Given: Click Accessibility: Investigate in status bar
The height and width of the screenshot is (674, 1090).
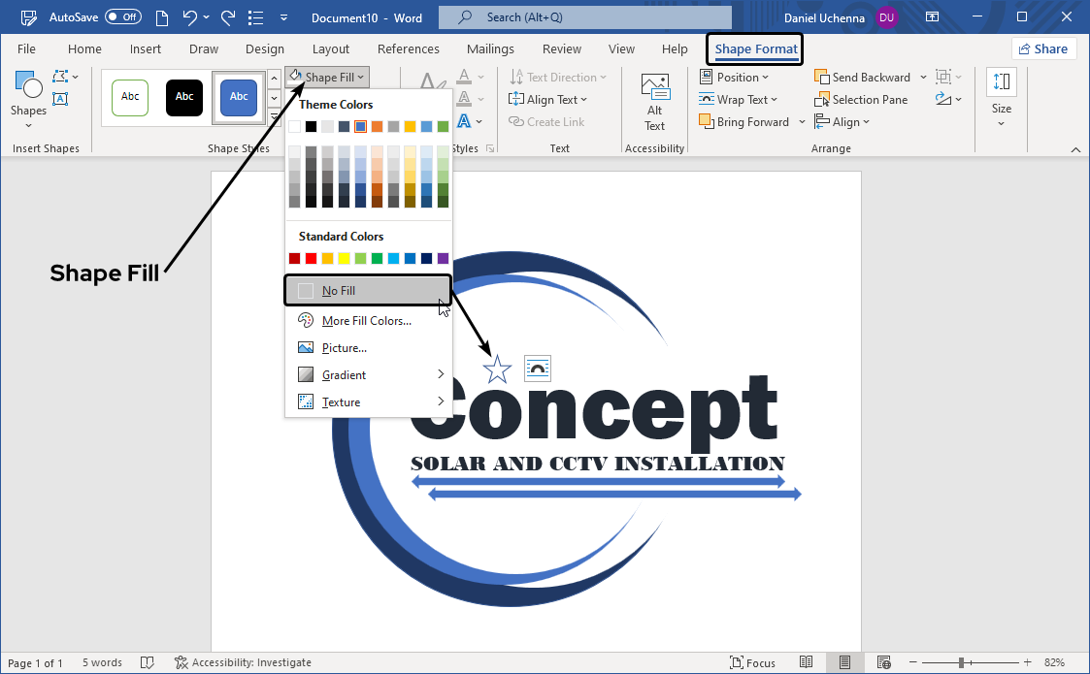Looking at the screenshot, I should (243, 662).
